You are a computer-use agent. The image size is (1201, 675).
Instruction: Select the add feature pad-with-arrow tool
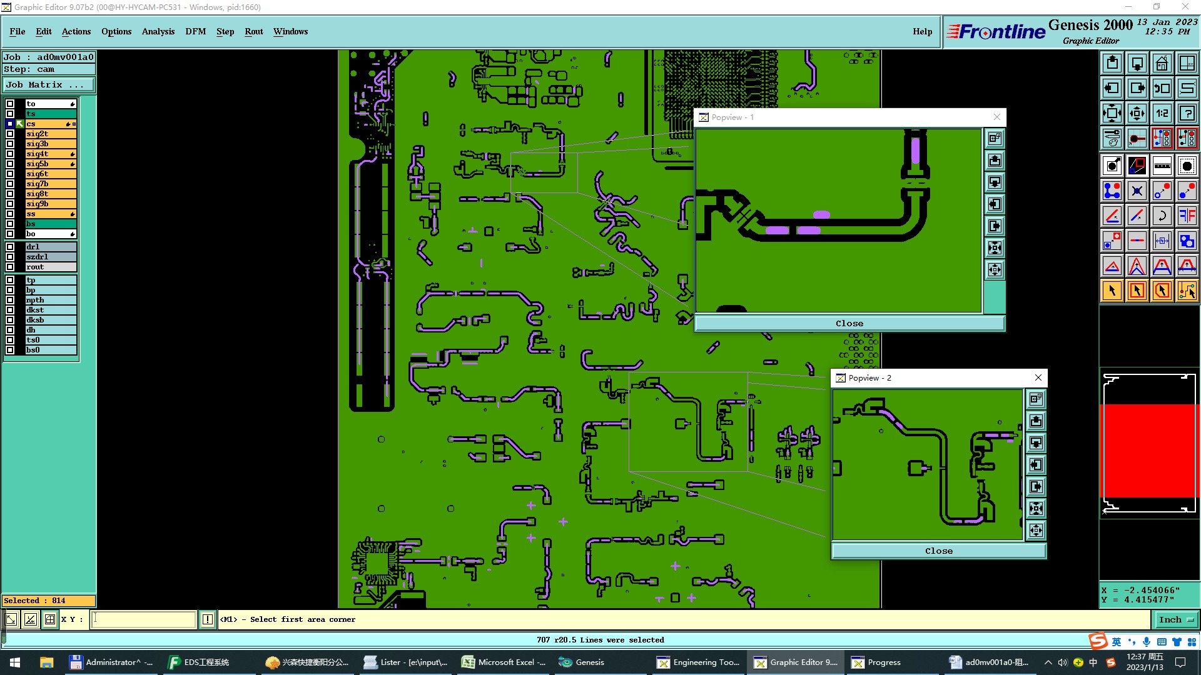(1112, 166)
